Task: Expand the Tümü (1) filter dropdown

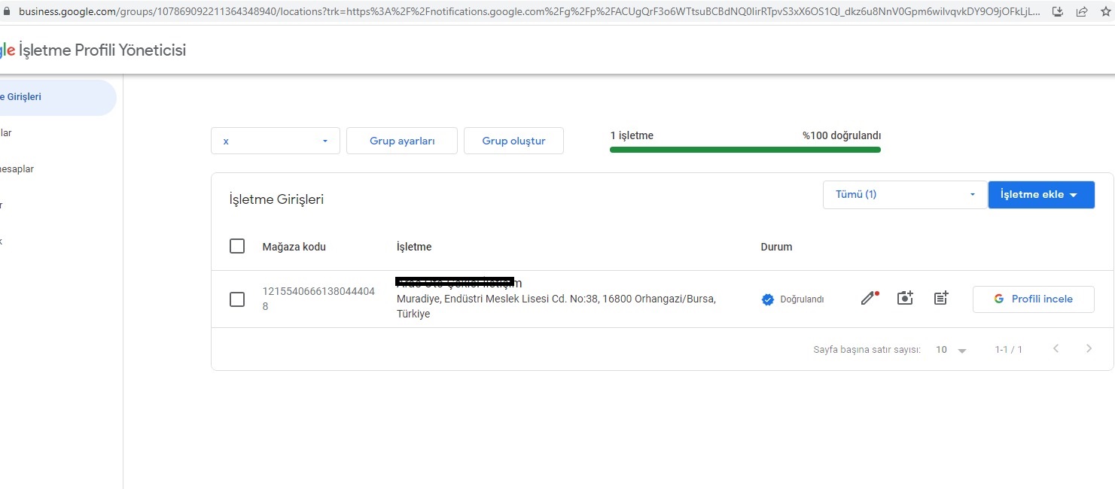Action: [x=904, y=194]
